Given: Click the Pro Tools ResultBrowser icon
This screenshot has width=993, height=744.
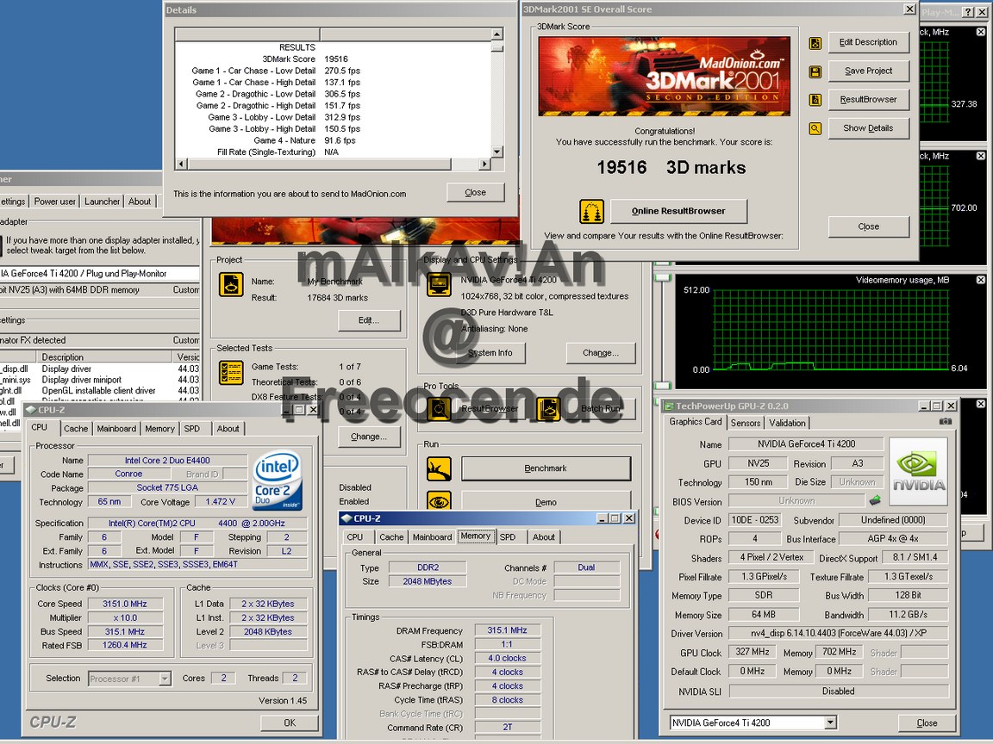Looking at the screenshot, I should coord(439,409).
